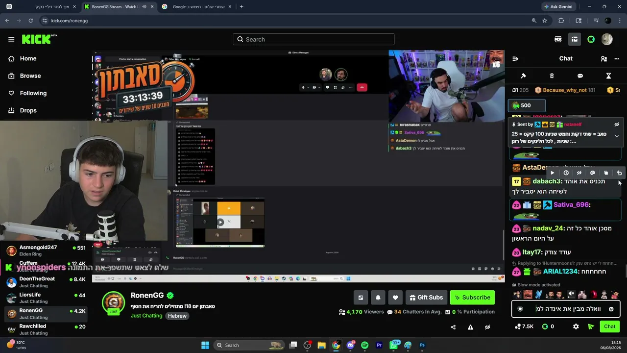
Task: Click the trash icon in chat toolbar
Action: tap(552, 76)
